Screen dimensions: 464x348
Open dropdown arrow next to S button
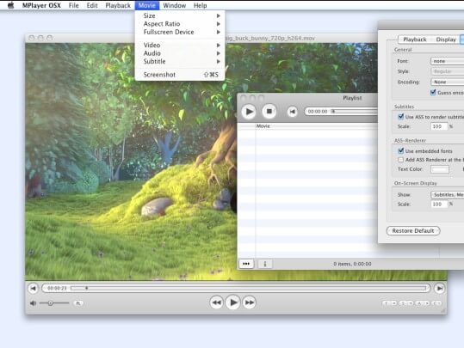pos(411,303)
